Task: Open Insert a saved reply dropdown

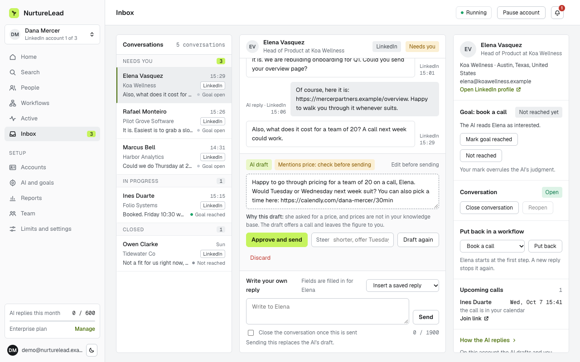Action: point(402,286)
